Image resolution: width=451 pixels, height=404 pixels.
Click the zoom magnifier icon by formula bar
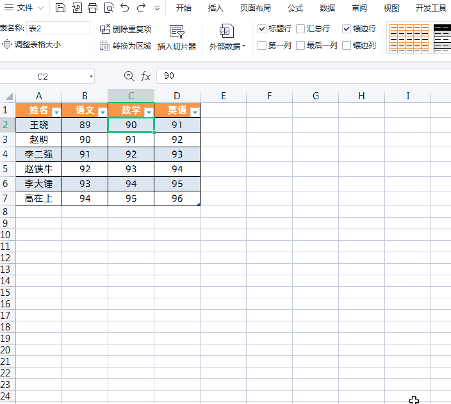pos(129,76)
